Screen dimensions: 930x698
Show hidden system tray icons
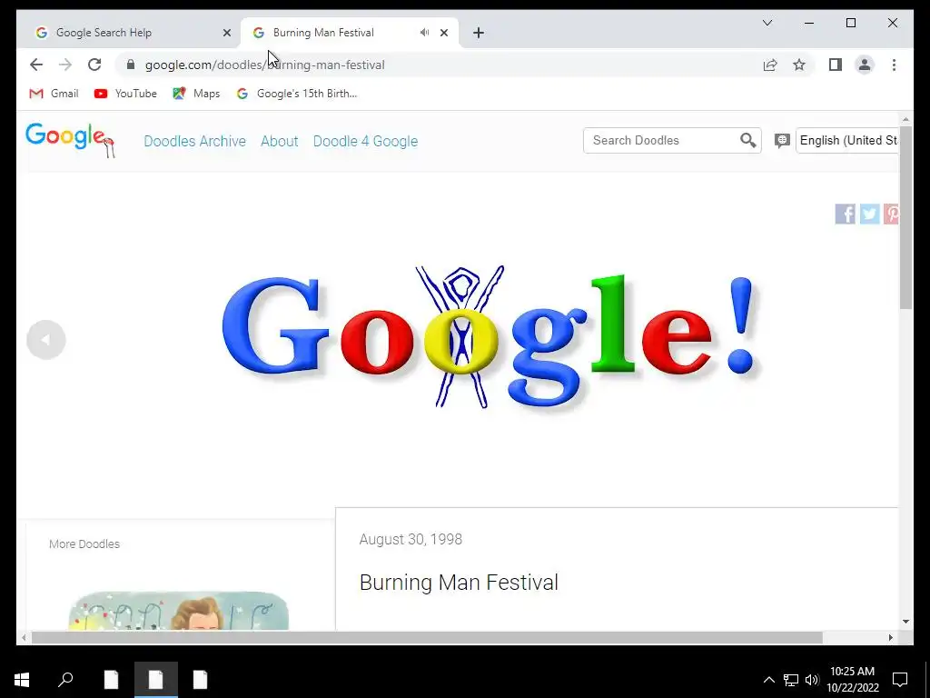pos(768,680)
